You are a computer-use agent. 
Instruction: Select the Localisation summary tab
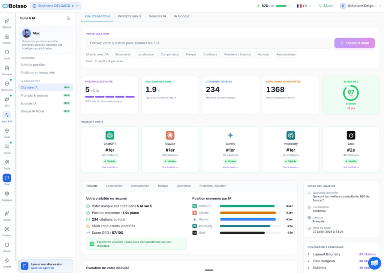[114, 186]
